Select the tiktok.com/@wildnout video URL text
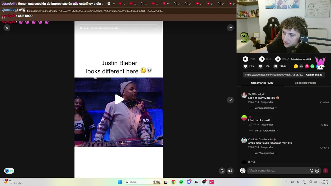The width and height of the screenshot is (331, 186). (x=274, y=75)
